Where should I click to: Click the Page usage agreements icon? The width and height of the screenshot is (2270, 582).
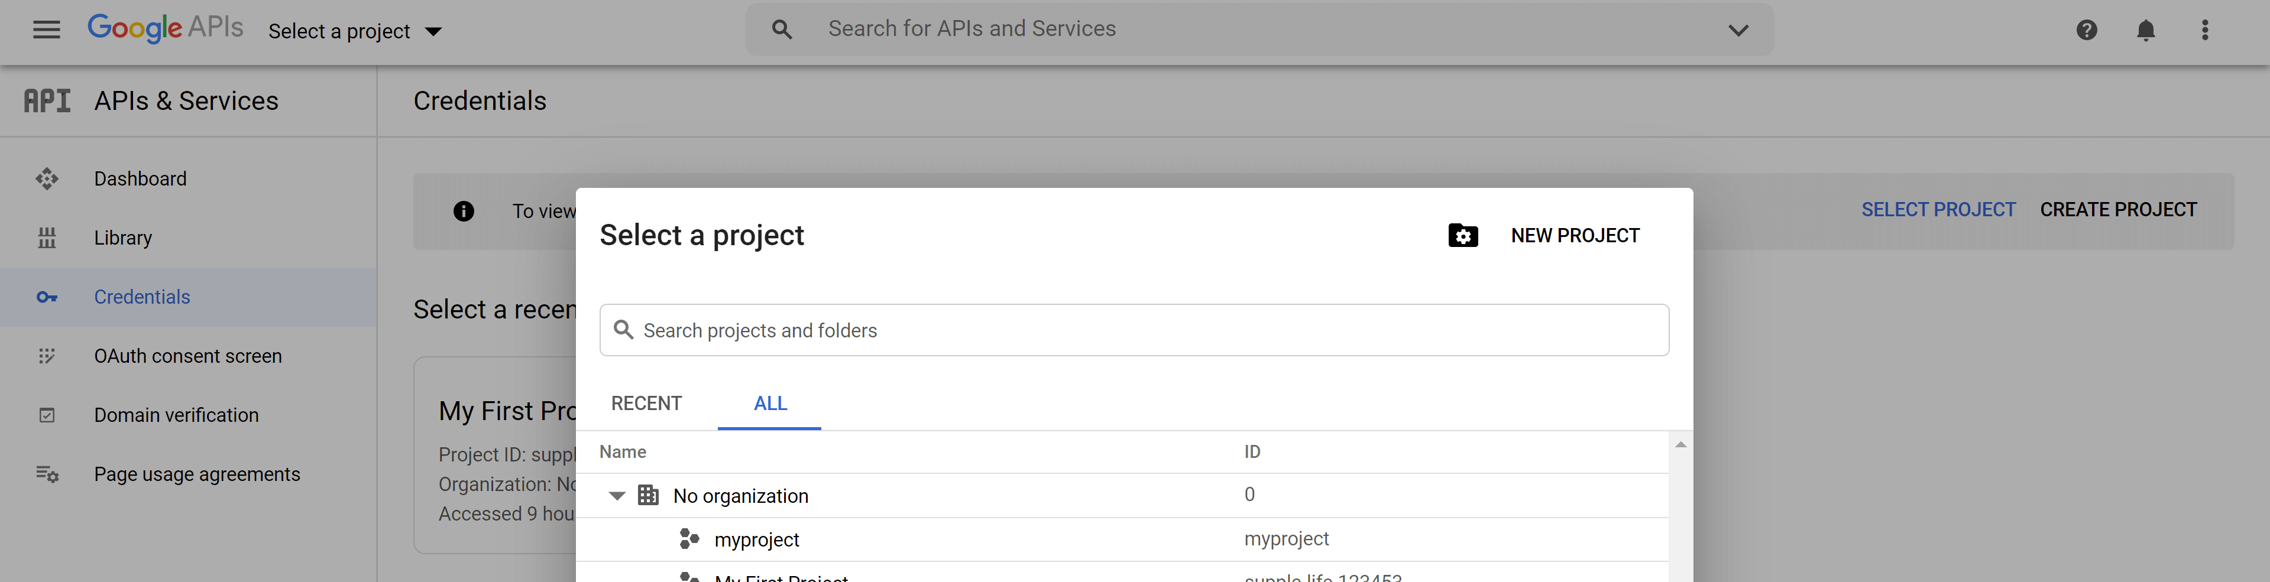[x=47, y=474]
